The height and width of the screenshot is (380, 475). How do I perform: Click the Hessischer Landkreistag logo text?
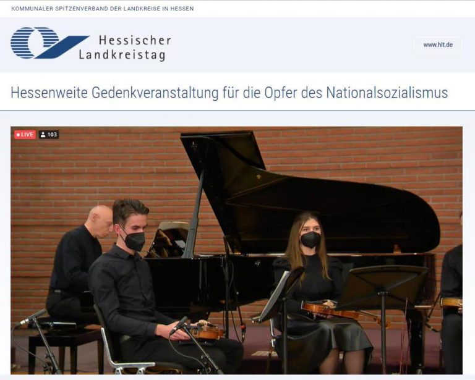click(125, 48)
